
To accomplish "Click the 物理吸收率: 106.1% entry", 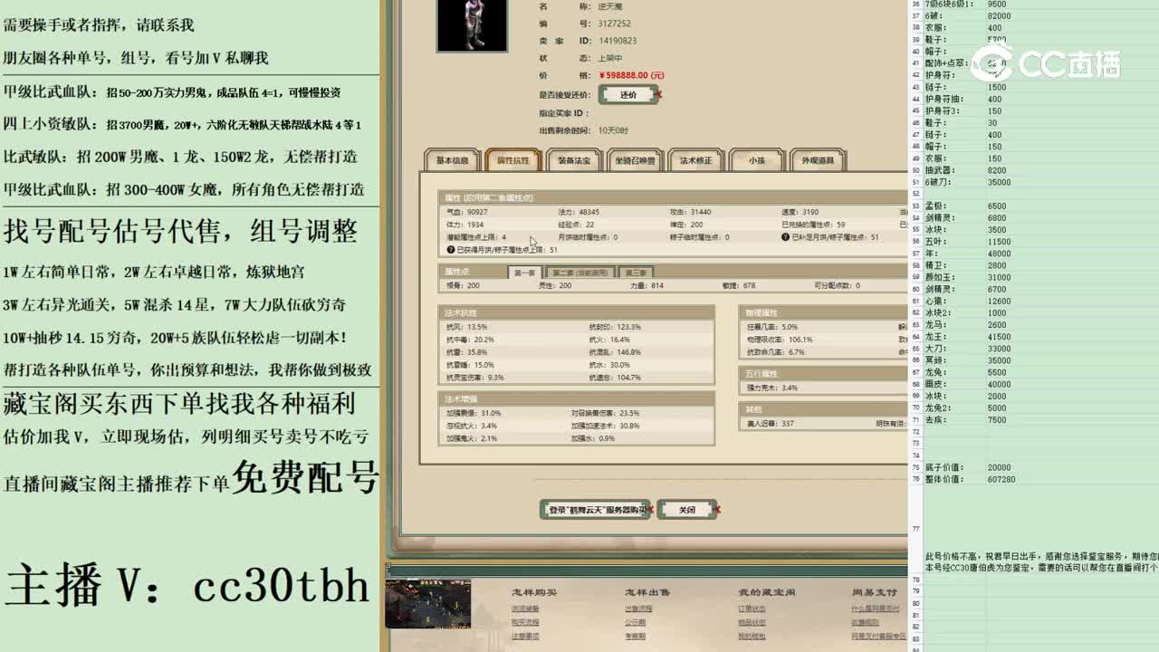I will [x=779, y=340].
